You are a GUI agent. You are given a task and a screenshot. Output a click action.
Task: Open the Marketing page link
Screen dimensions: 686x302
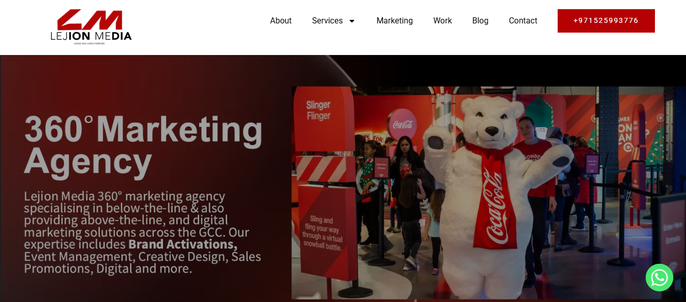point(395,21)
